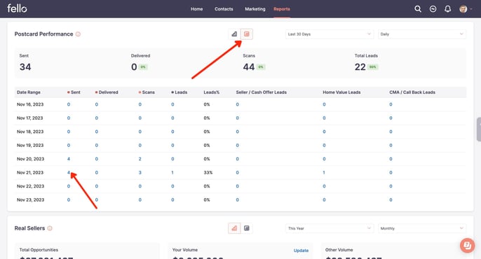Go to the Marketing tab
This screenshot has width=481, height=259.
pos(255,9)
